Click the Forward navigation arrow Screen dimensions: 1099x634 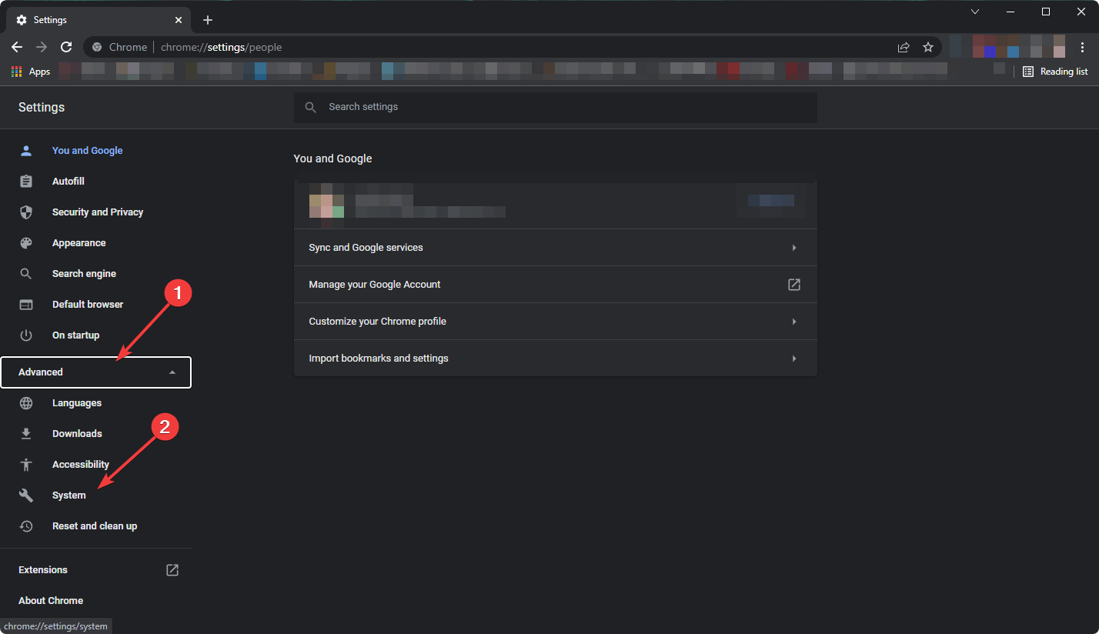42,47
